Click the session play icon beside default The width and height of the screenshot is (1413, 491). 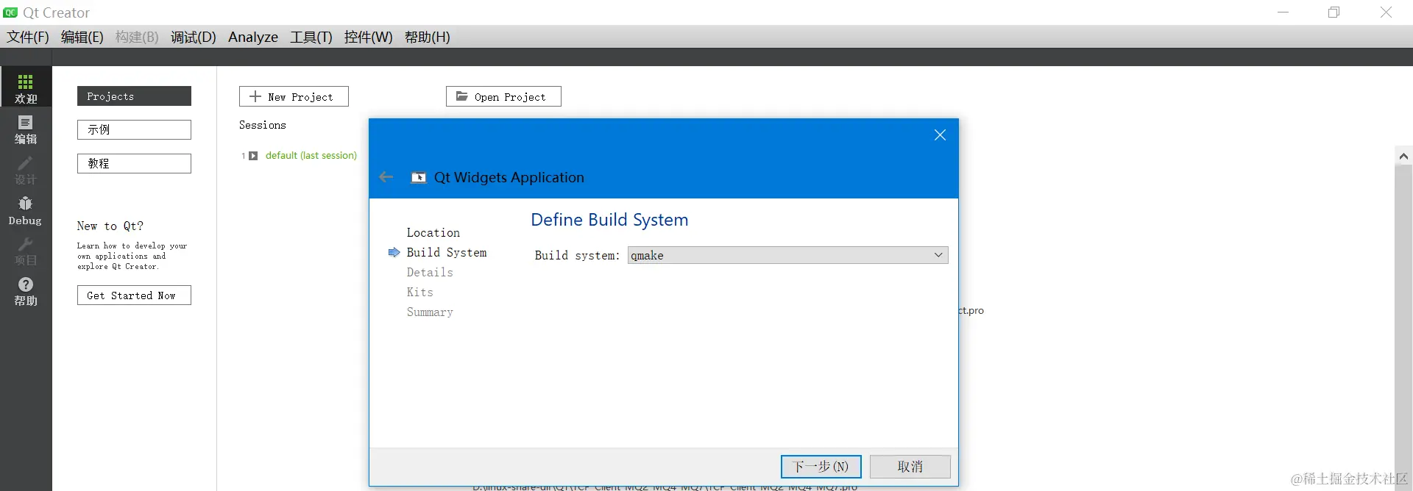pos(253,156)
